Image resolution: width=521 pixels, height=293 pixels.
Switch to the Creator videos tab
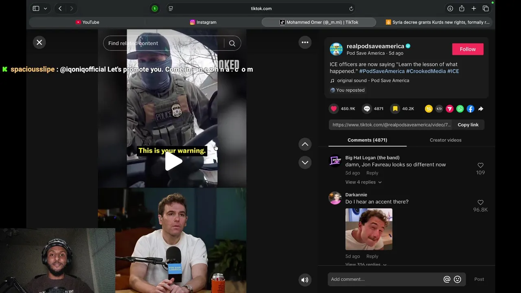coord(445,140)
